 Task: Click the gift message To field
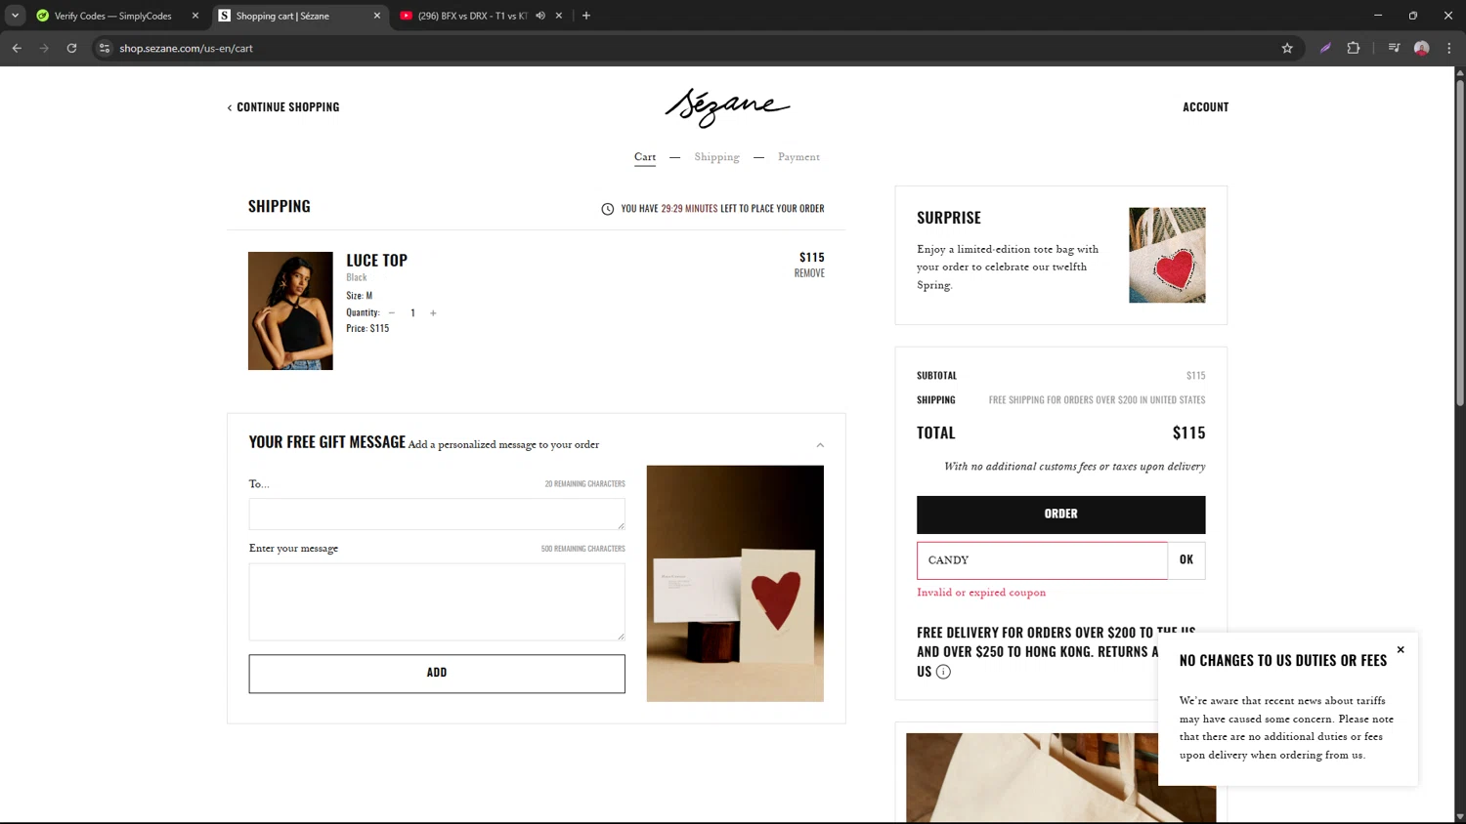[437, 515]
